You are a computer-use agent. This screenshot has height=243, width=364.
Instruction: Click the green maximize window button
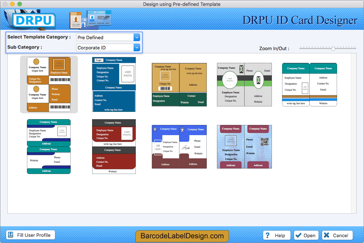tap(20, 4)
